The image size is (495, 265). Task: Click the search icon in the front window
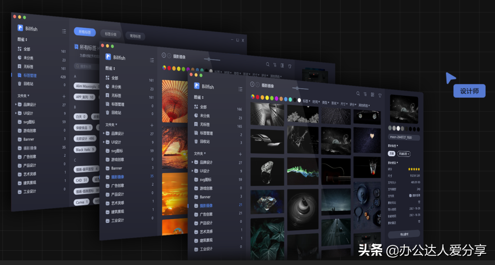(x=358, y=94)
